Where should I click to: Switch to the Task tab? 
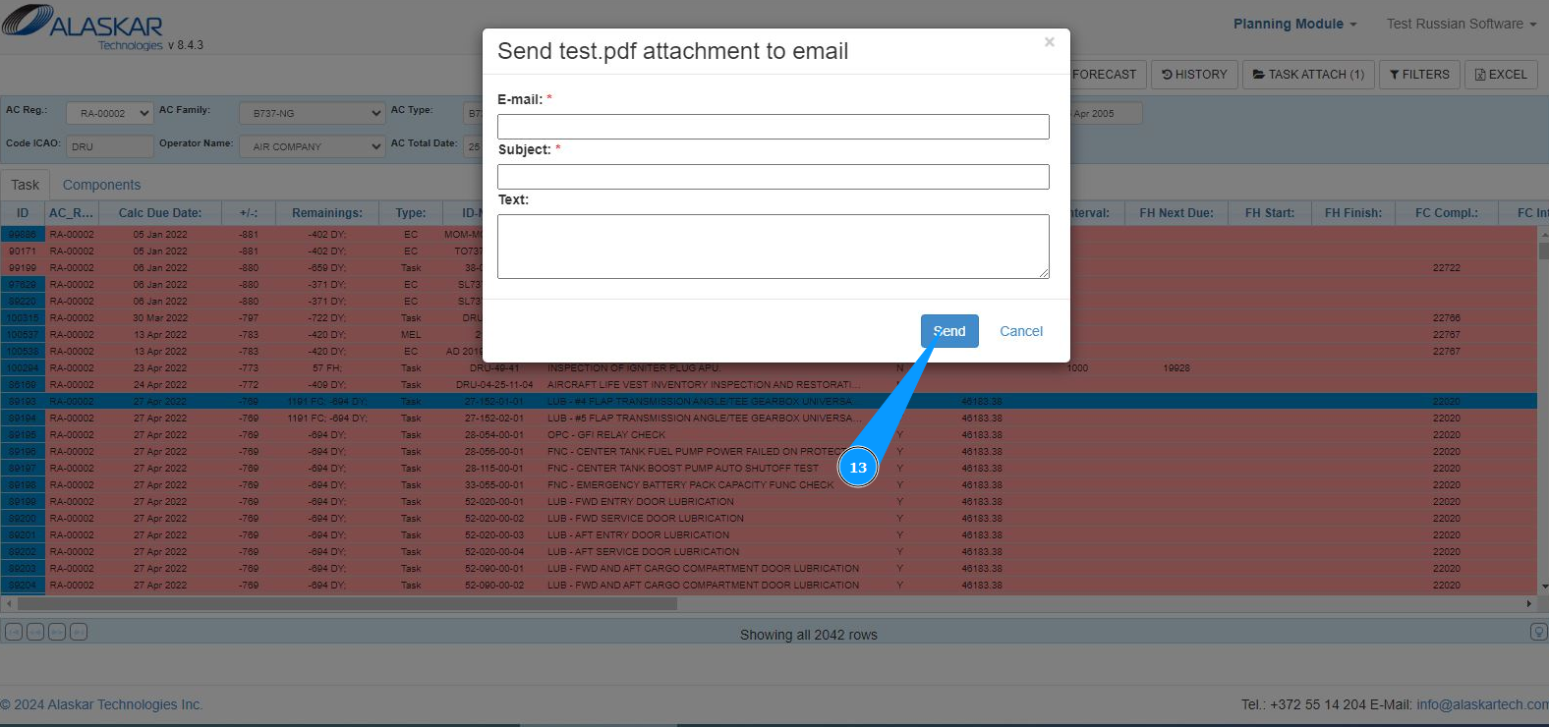(x=26, y=185)
